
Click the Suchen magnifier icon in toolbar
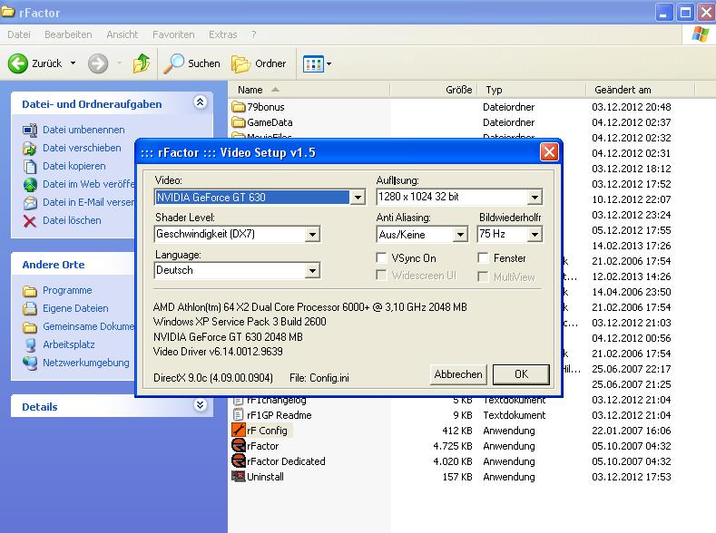pos(174,63)
